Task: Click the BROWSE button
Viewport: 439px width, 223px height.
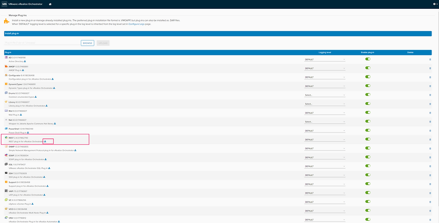Action: click(x=87, y=43)
